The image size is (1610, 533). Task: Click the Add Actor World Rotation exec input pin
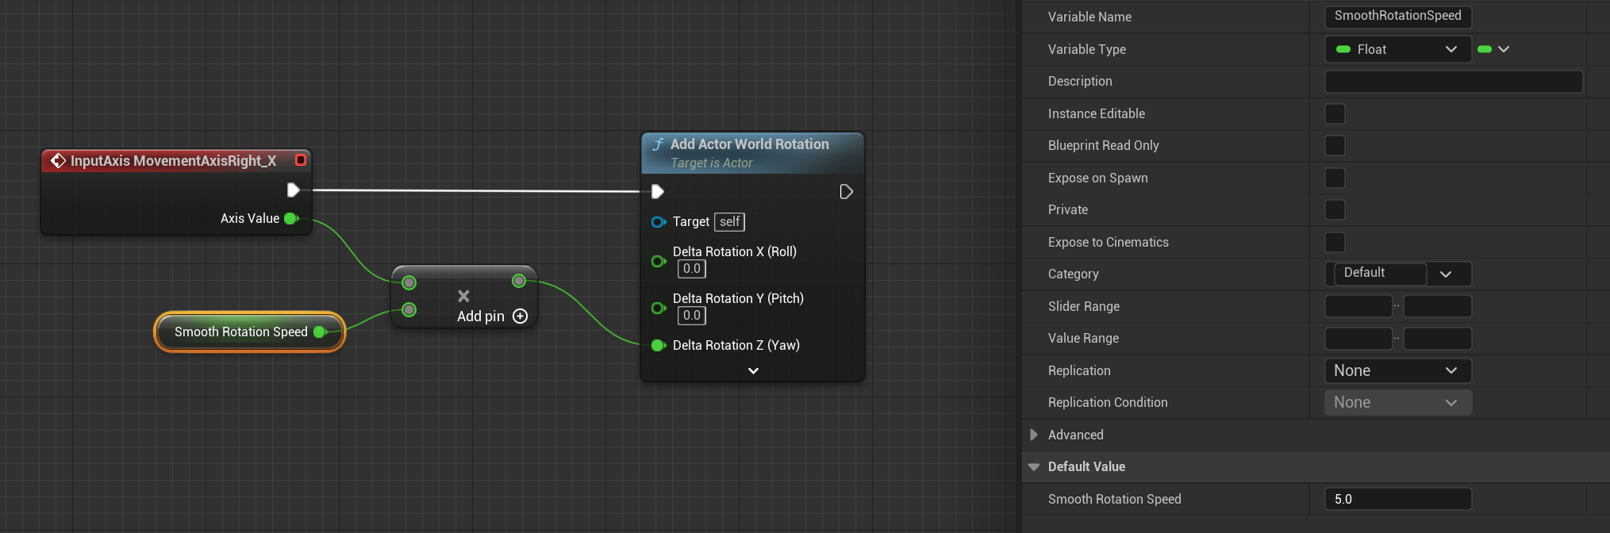pos(657,191)
